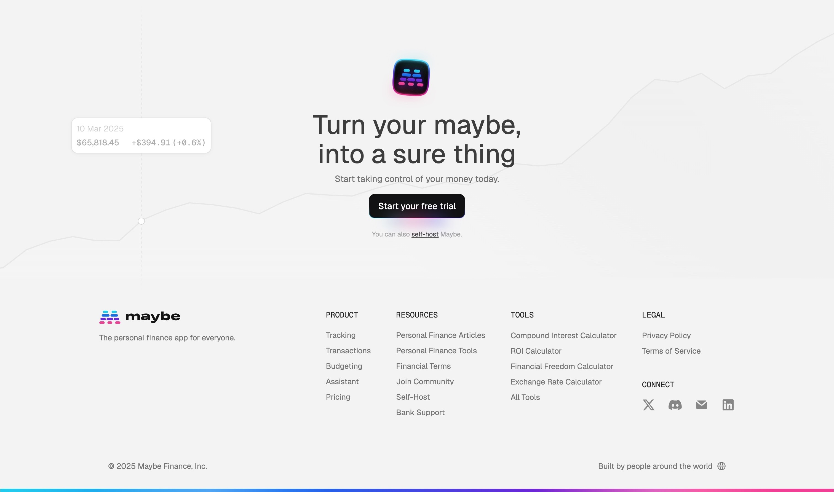The height and width of the screenshot is (492, 834).
Task: Select the Join Community link
Action: [x=425, y=381]
